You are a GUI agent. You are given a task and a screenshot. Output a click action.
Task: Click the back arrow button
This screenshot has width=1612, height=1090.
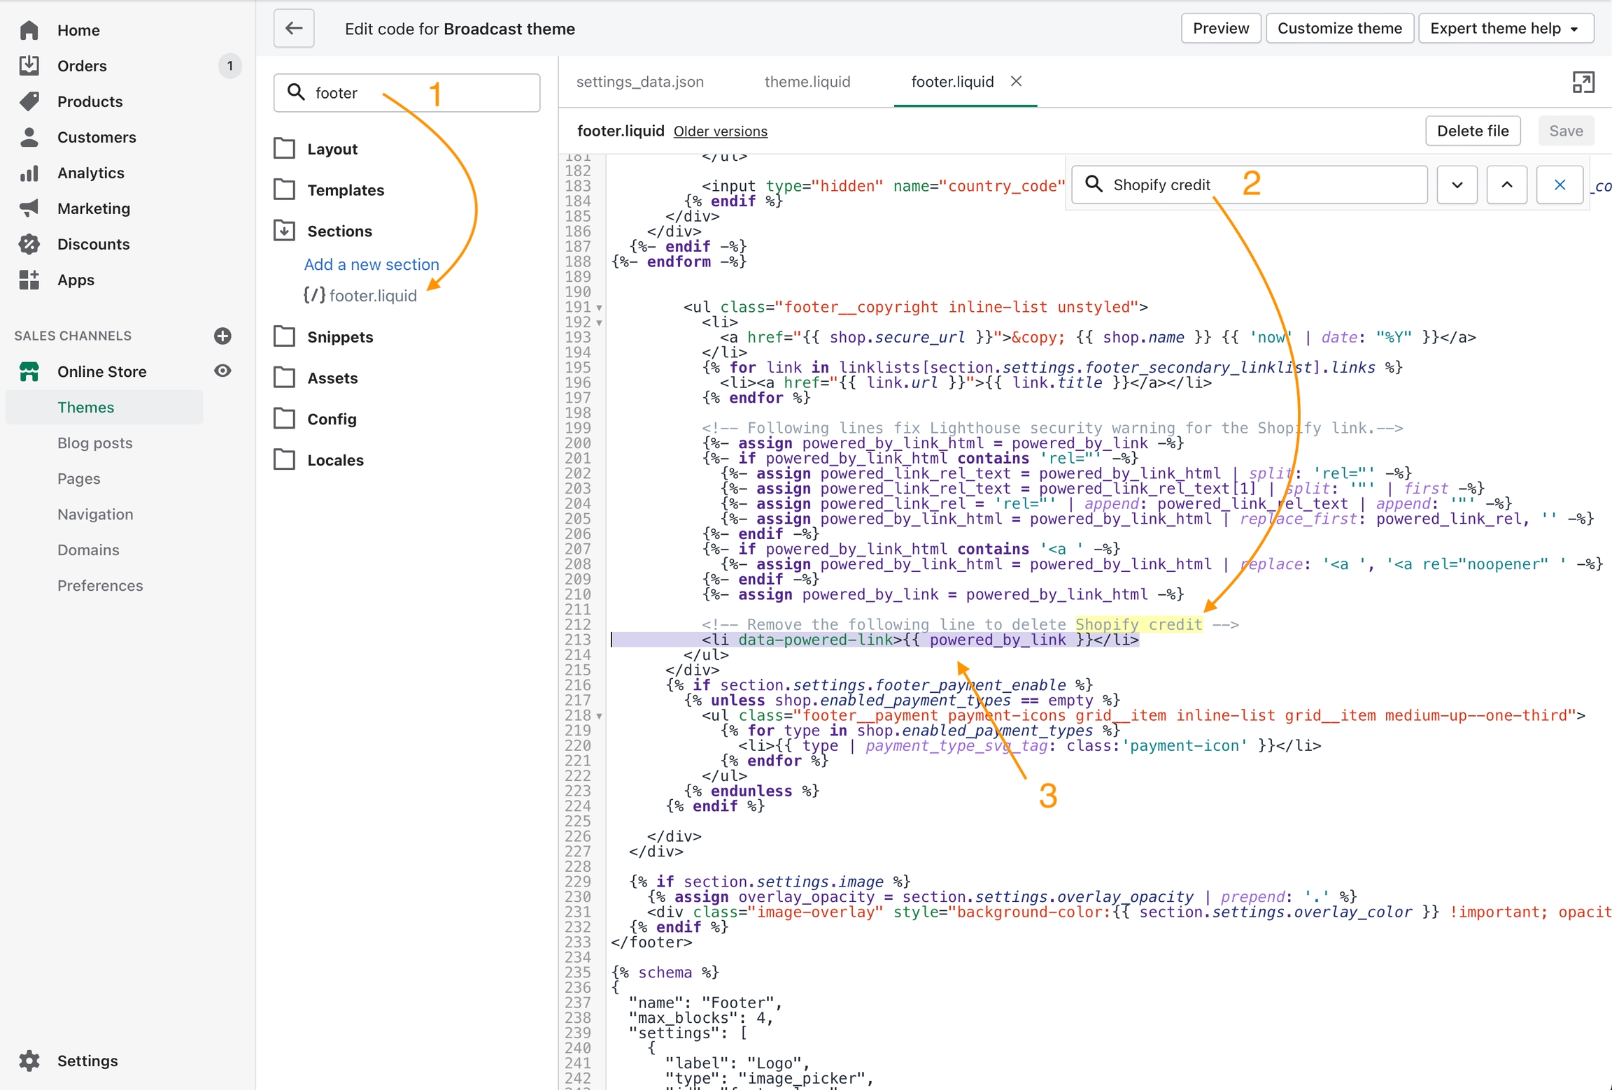pyautogui.click(x=294, y=29)
